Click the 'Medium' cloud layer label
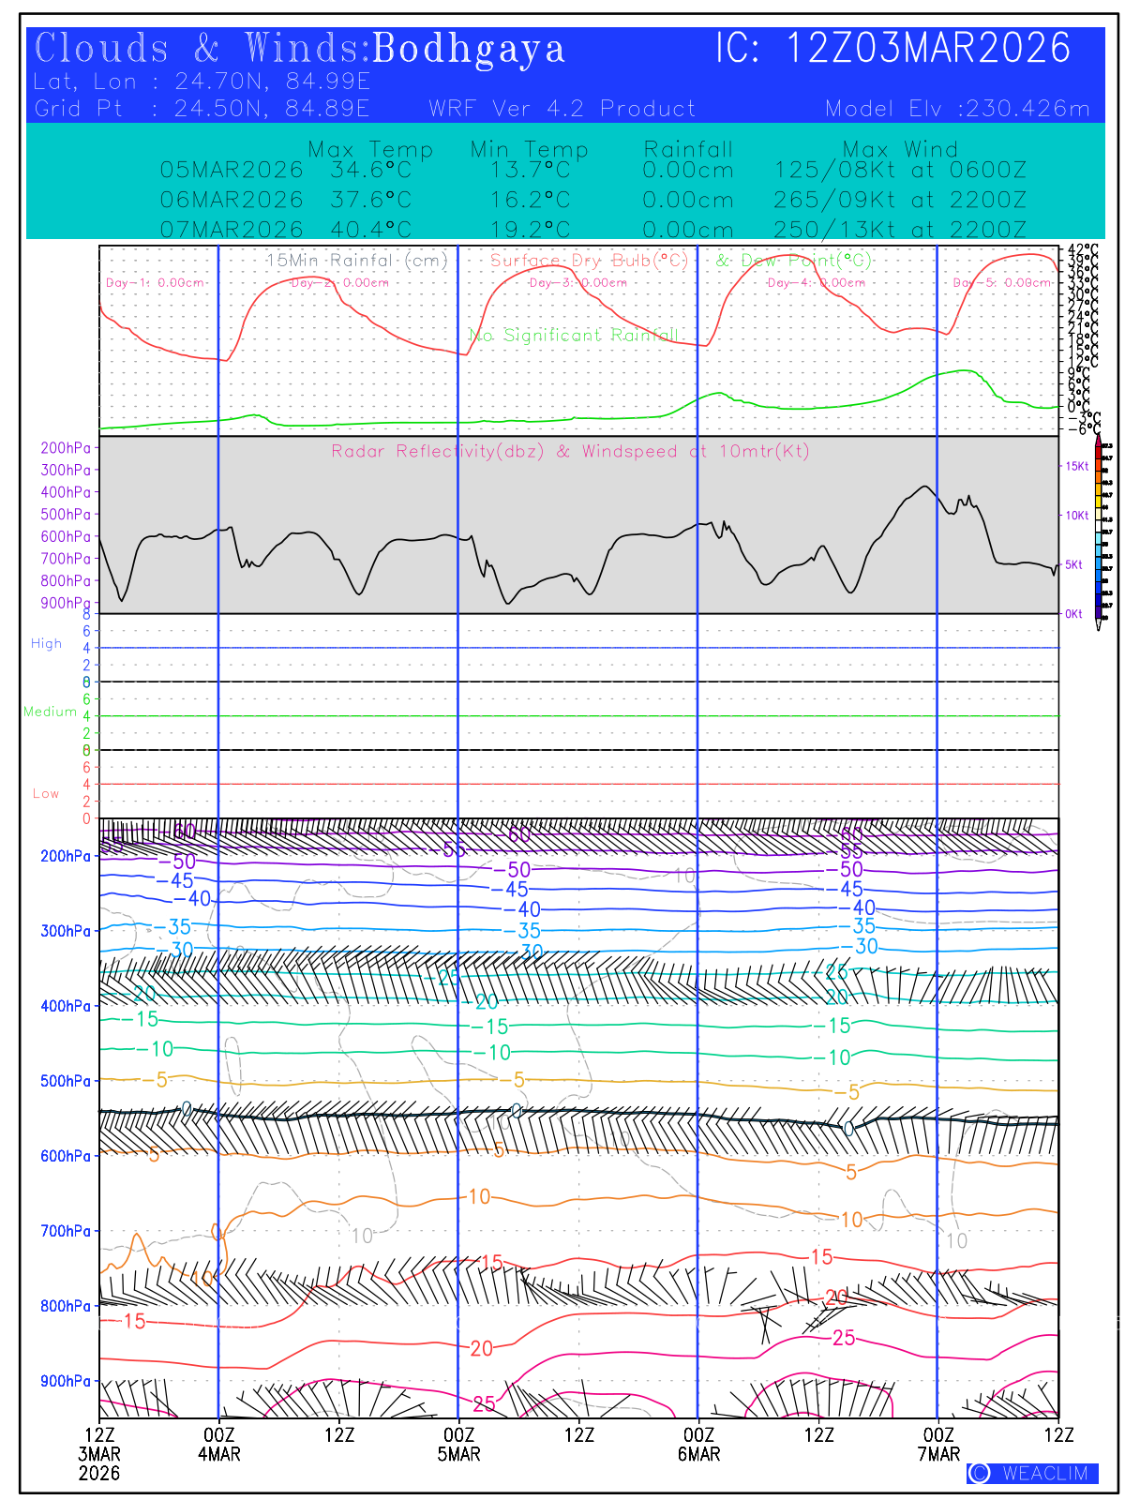1125x1500 pixels. point(50,712)
